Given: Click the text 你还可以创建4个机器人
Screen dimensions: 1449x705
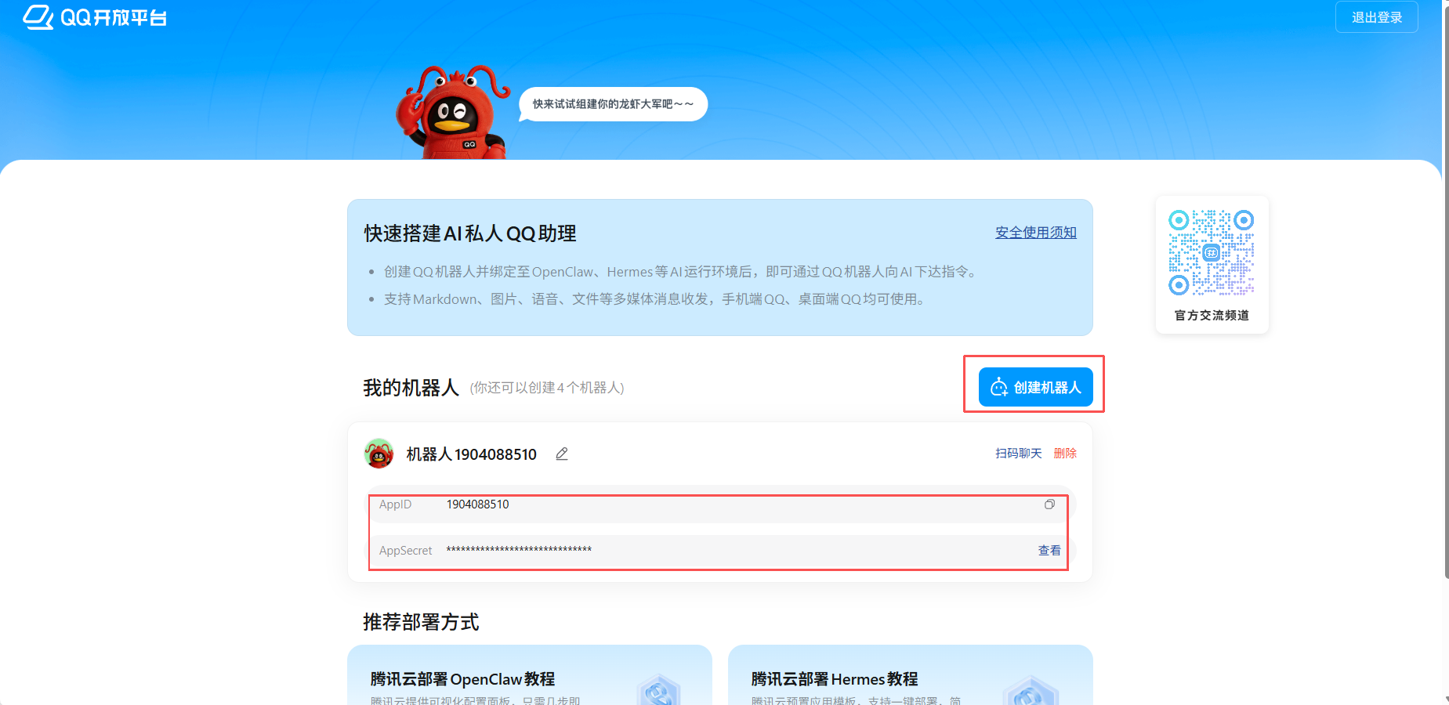Looking at the screenshot, I should tap(547, 388).
